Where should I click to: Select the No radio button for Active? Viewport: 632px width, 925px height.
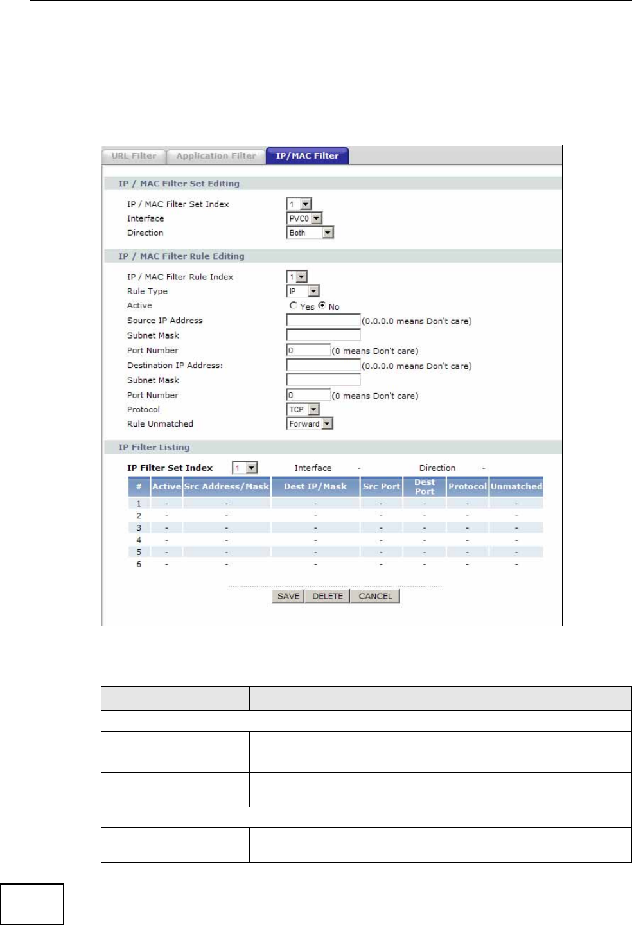[x=322, y=306]
